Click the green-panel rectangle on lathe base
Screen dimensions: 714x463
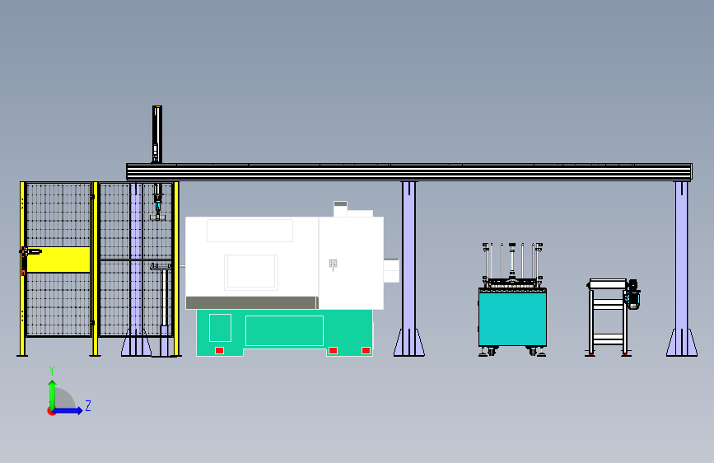[284, 330]
